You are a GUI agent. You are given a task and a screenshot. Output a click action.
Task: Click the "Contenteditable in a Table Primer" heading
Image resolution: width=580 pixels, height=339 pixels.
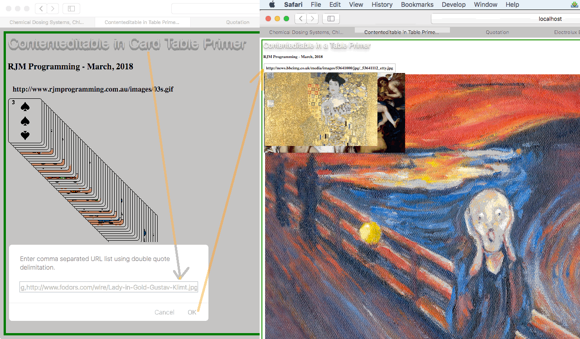point(317,45)
